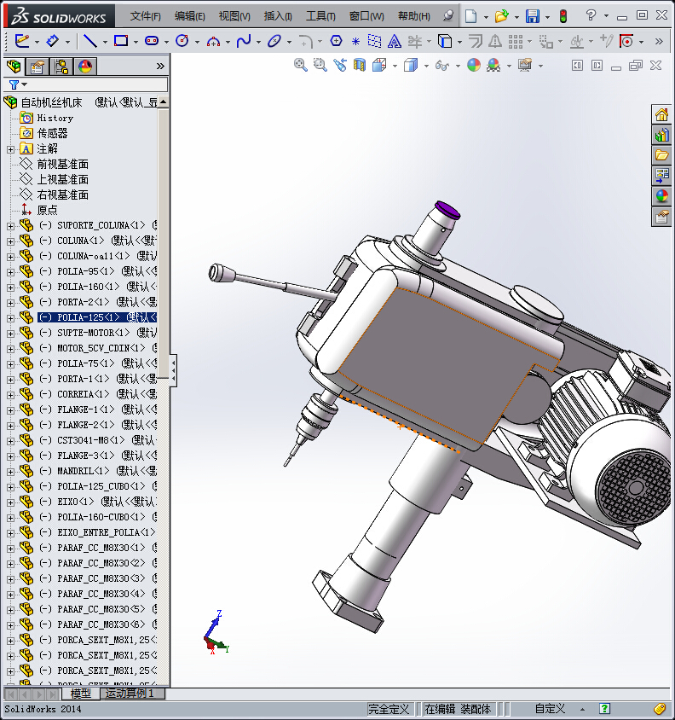This screenshot has width=675, height=720.
Task: Click the Zoom to Fit icon
Action: 300,65
